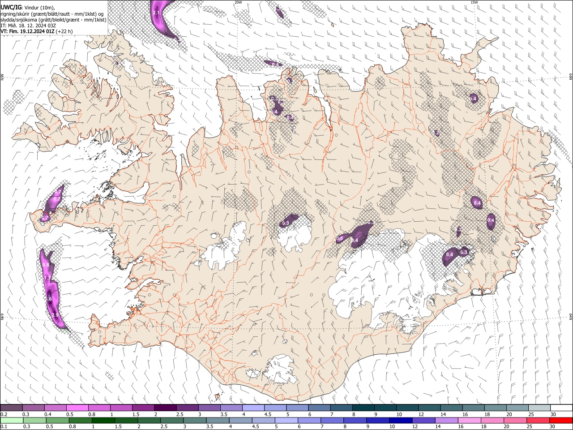
Task: Click the 'slydda/snjókoma' legend description line
Action: coord(53,20)
